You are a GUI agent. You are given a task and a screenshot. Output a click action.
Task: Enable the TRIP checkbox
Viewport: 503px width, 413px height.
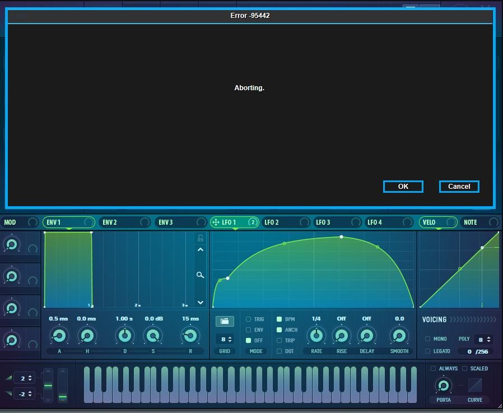(279, 340)
